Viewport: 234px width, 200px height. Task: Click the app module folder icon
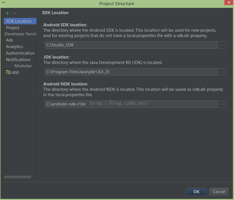pos(8,72)
